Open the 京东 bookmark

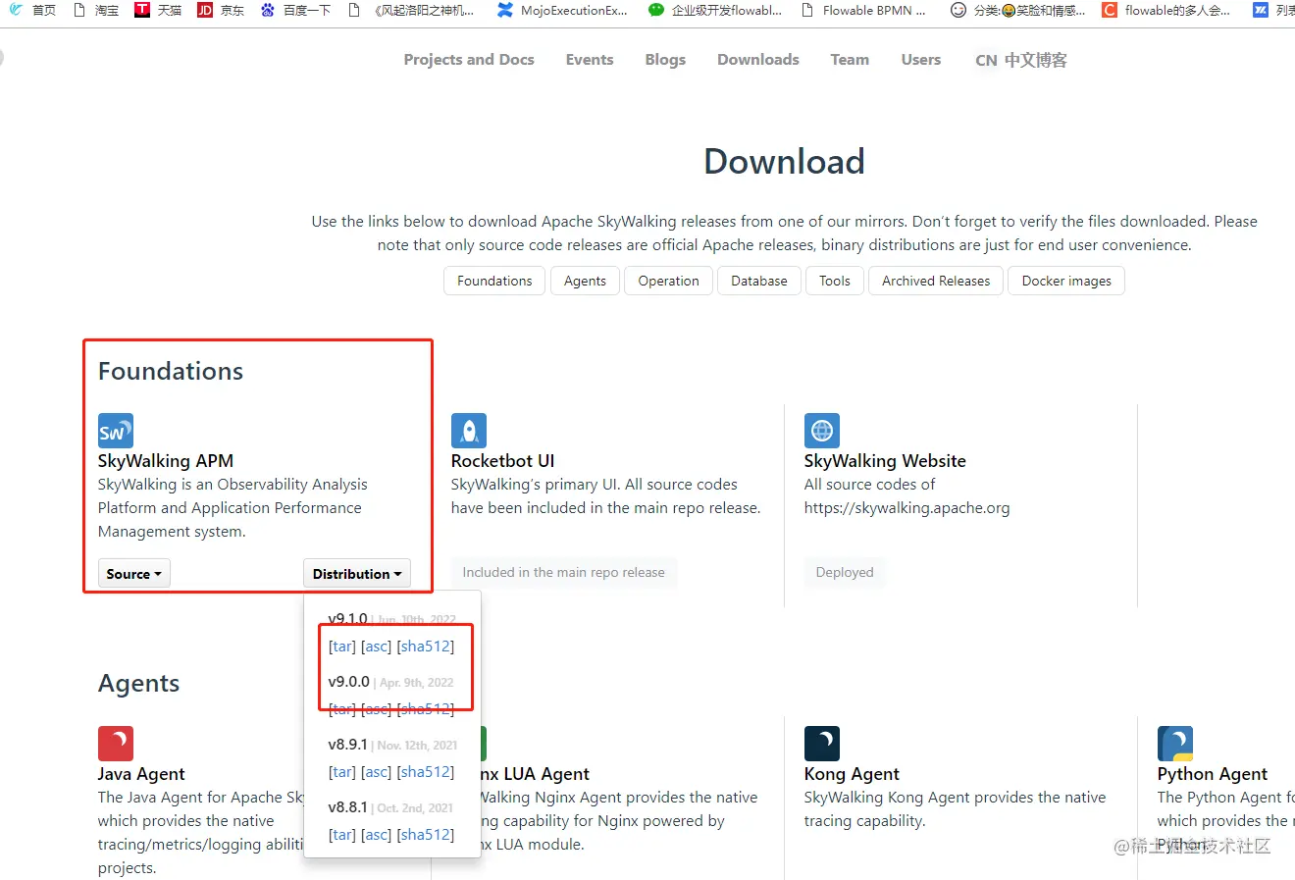(x=221, y=10)
